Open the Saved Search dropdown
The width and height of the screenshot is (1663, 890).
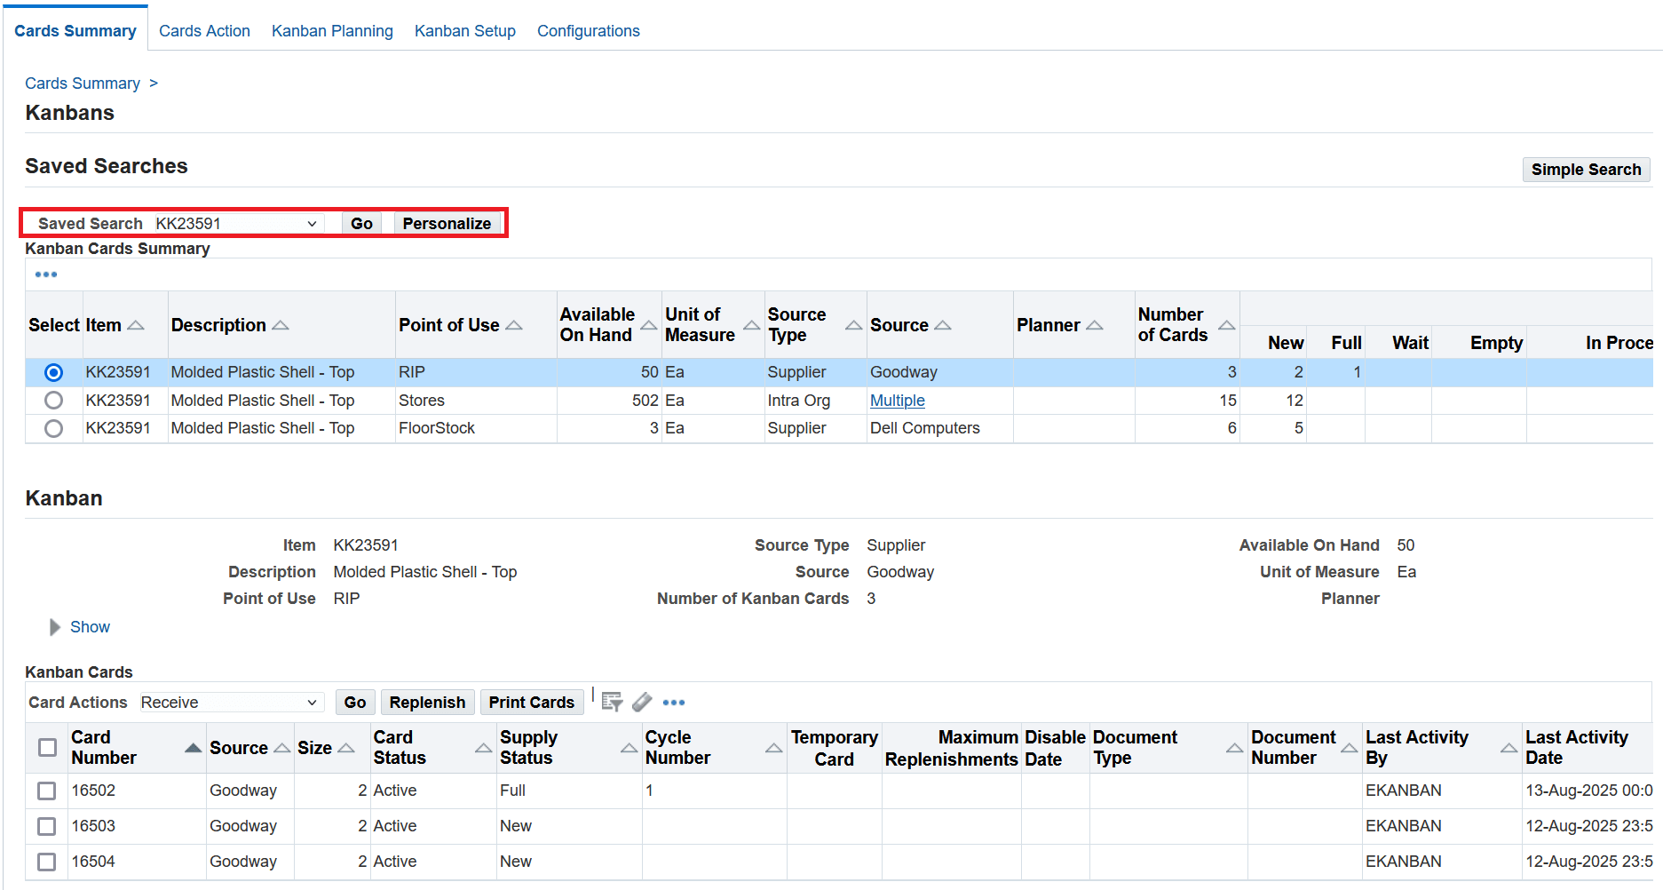236,224
